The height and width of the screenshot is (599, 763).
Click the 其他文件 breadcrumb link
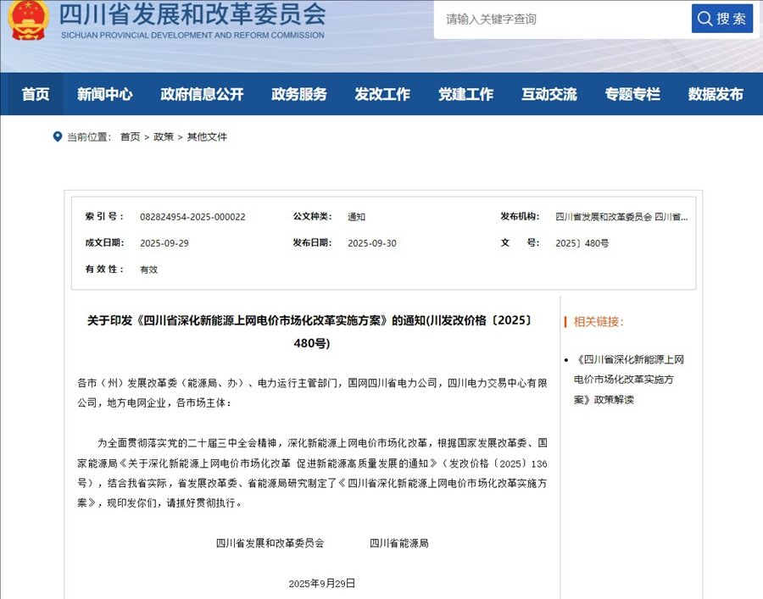(207, 136)
